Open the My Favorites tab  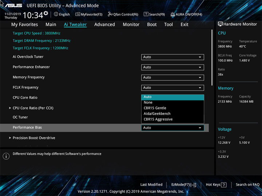click(x=25, y=25)
